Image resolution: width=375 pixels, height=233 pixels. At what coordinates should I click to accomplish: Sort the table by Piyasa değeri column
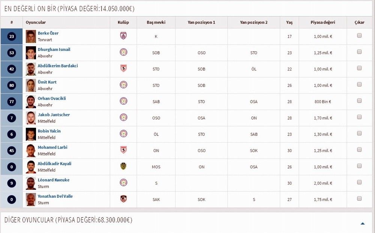coord(322,22)
